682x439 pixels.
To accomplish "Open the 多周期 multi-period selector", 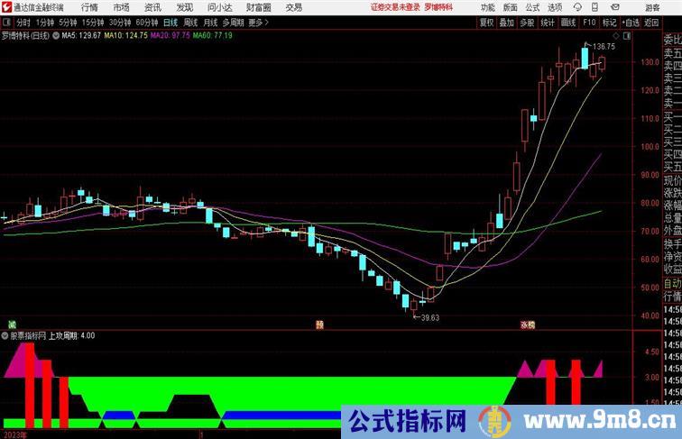I will point(233,22).
